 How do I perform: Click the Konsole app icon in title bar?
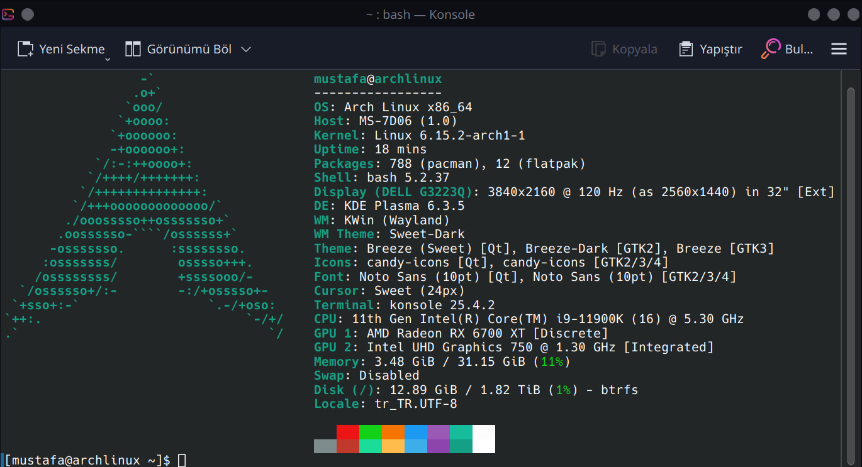[9, 14]
